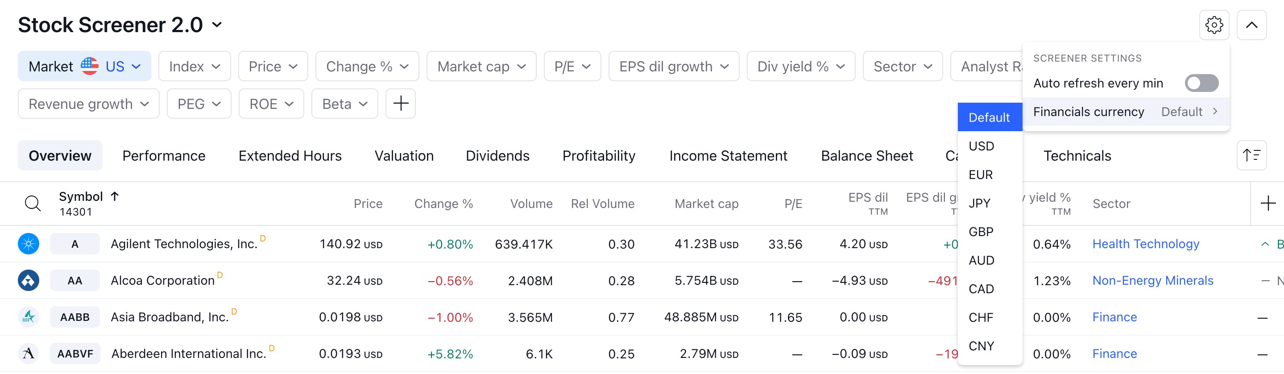The width and height of the screenshot is (1284, 374).
Task: Click the AABVF ticker symbol badge
Action: click(x=75, y=353)
